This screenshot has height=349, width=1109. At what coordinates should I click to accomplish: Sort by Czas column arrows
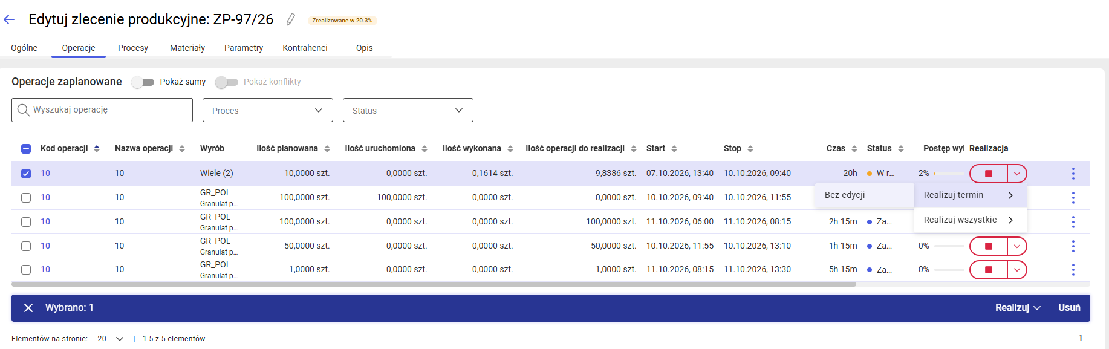(x=854, y=149)
